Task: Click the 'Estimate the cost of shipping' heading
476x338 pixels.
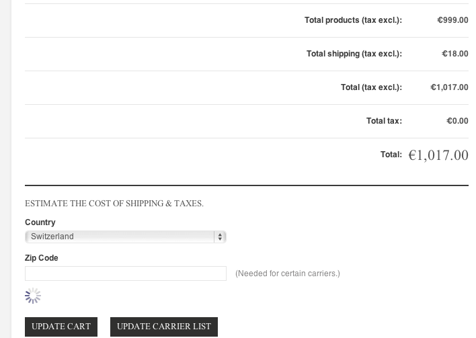Action: pyautogui.click(x=114, y=203)
